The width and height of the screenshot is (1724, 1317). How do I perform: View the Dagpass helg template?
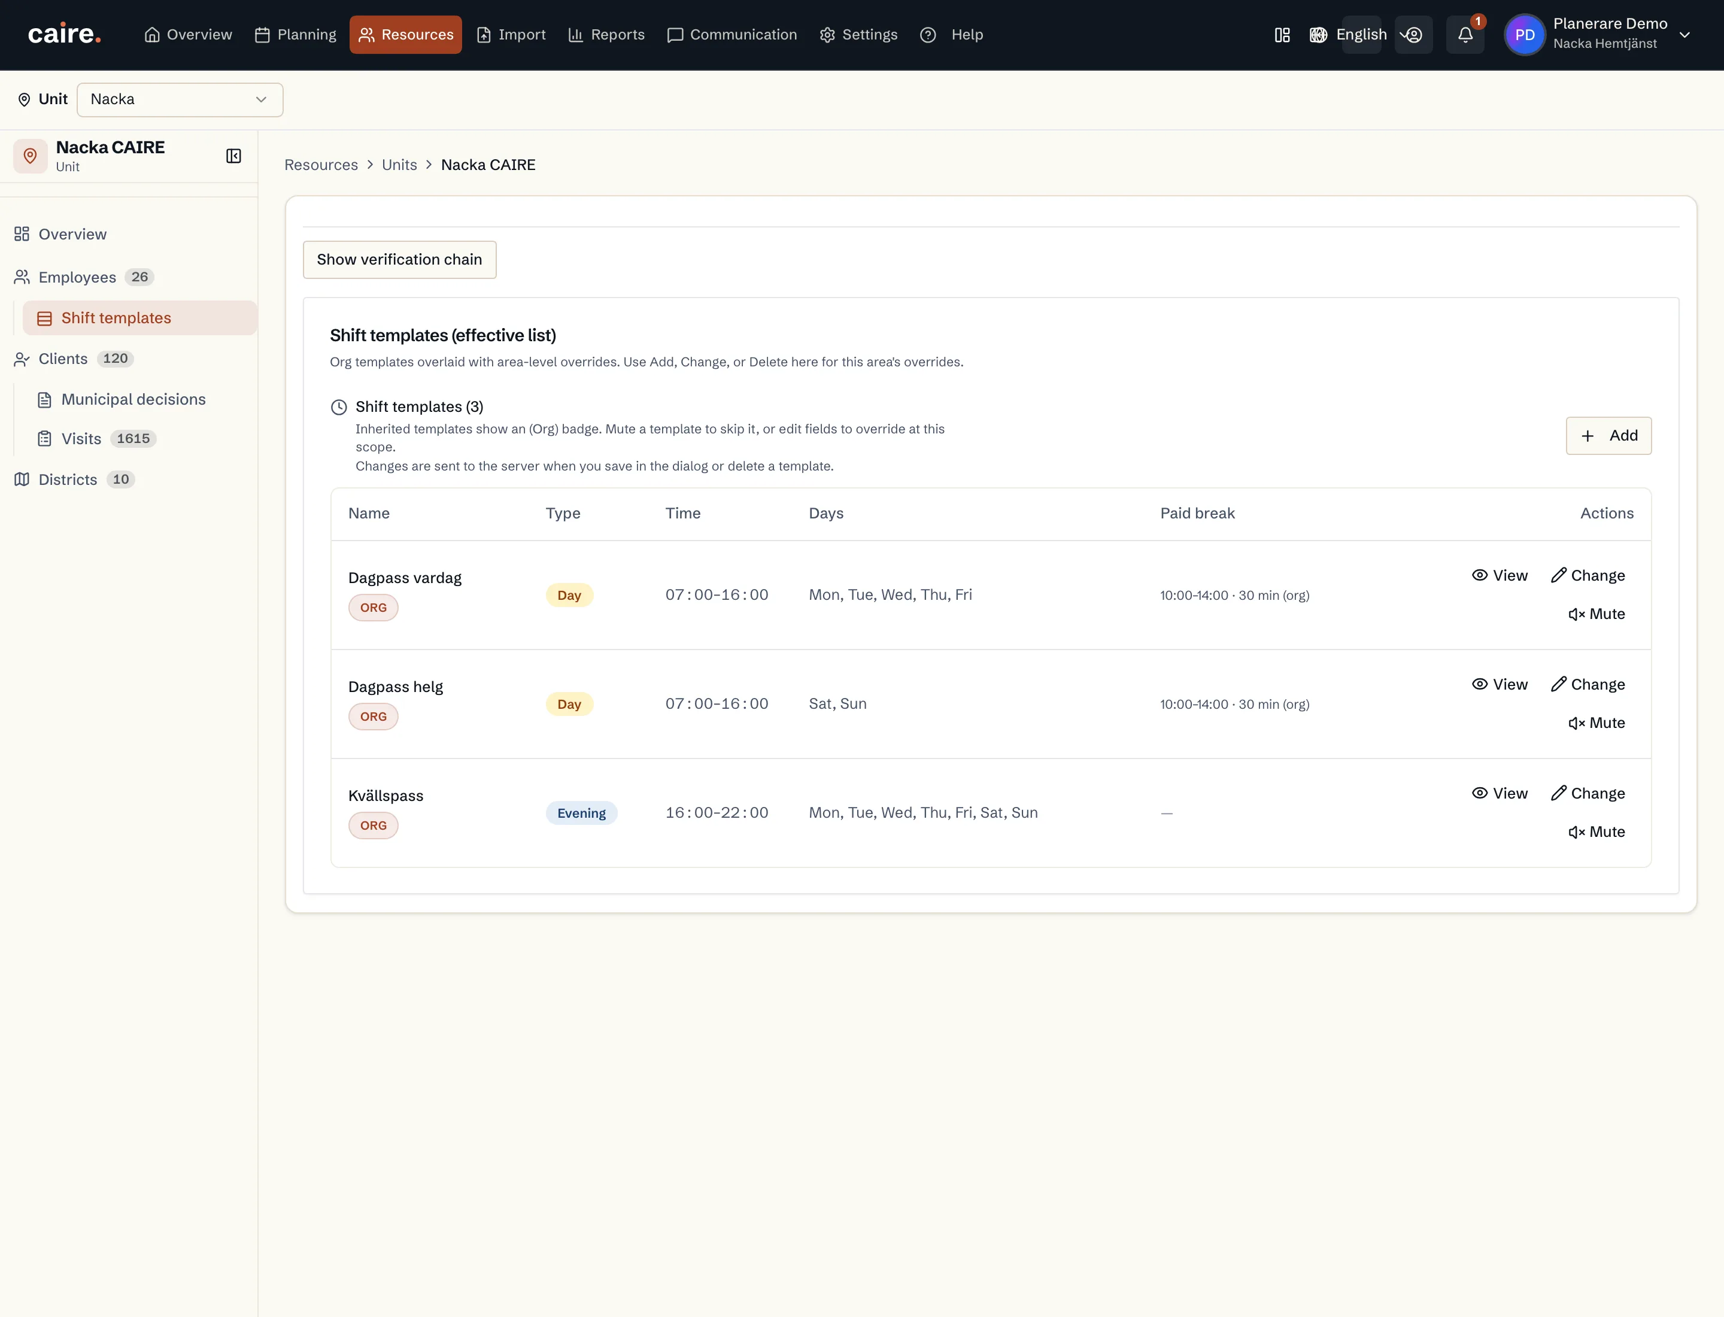tap(1499, 684)
